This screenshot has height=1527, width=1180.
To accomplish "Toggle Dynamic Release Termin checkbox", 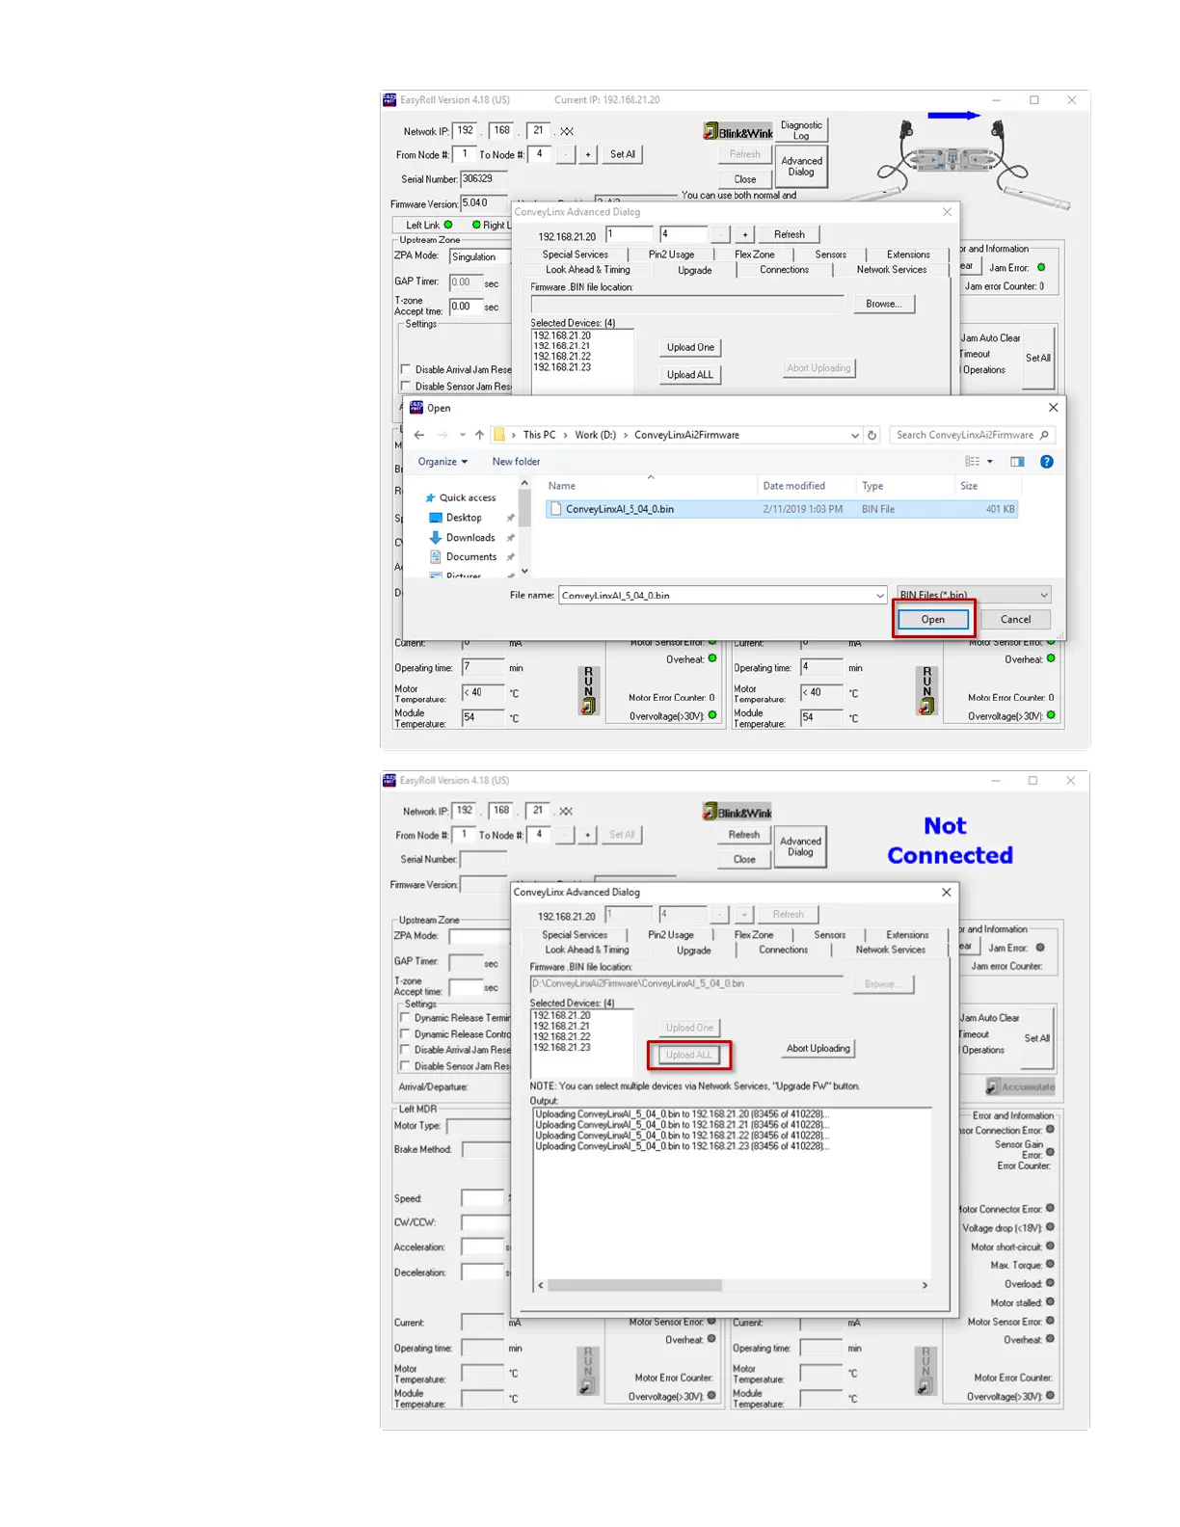I will (405, 1018).
